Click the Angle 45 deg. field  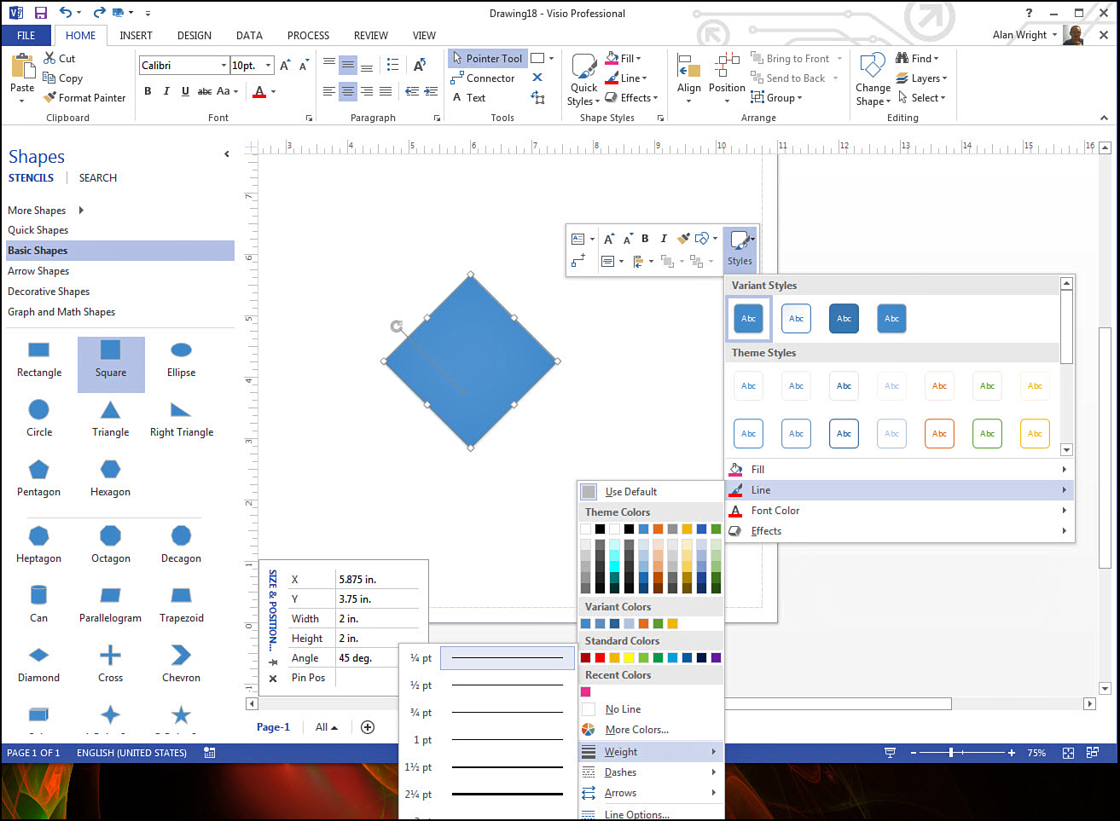tap(377, 658)
